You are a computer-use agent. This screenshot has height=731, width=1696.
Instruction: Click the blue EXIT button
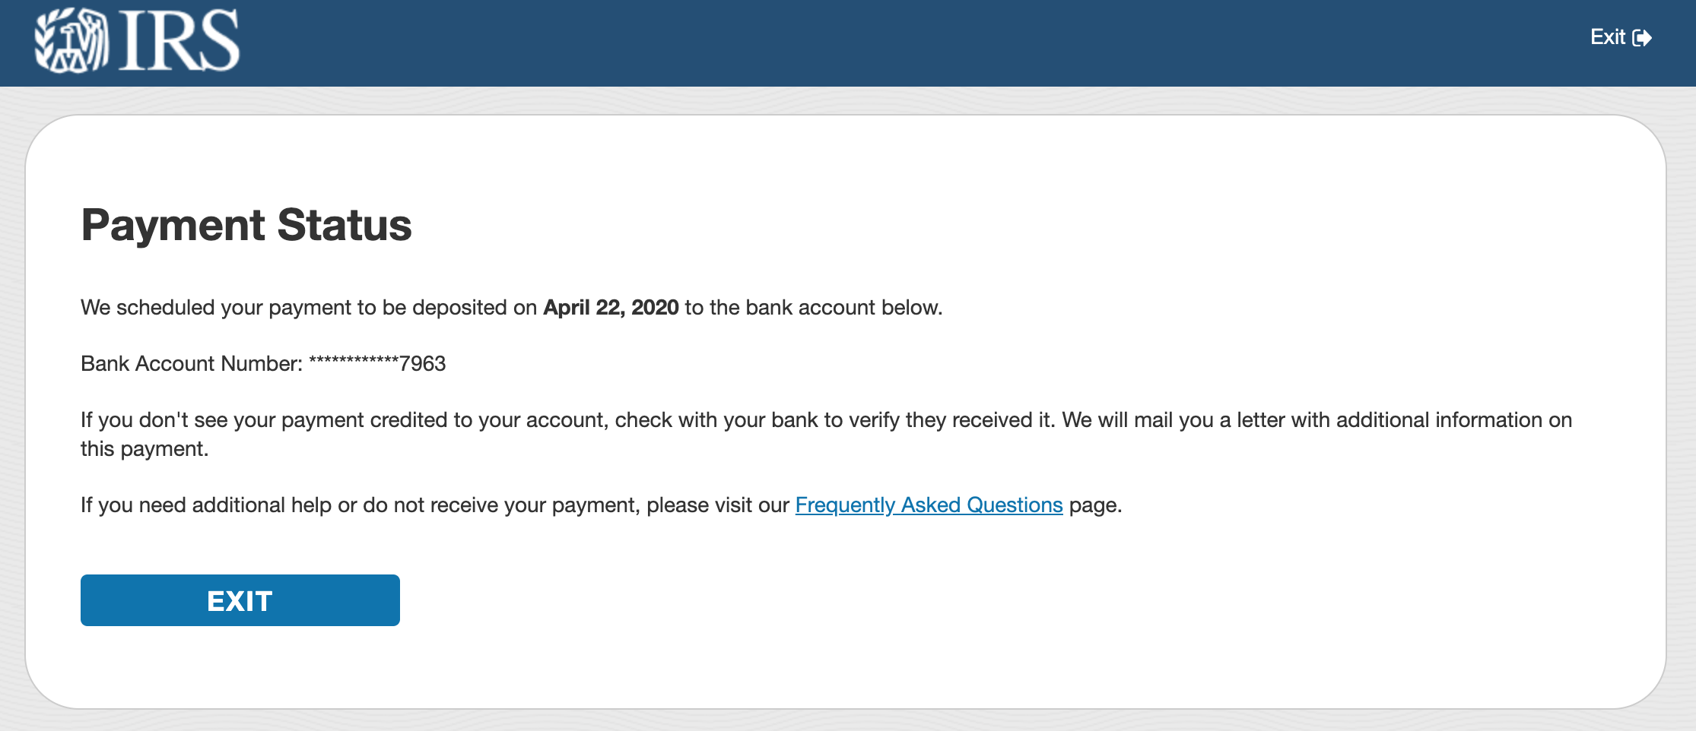(240, 600)
